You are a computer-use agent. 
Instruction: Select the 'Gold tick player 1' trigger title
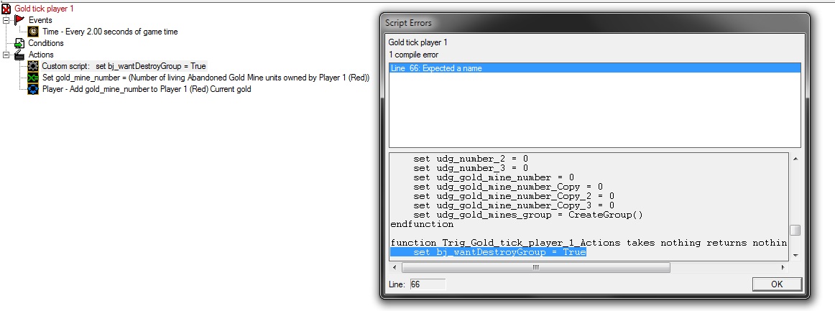coord(45,9)
